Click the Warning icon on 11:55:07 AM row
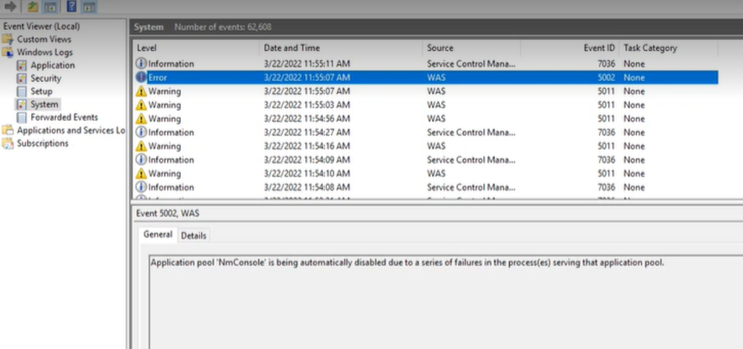The width and height of the screenshot is (743, 349). (x=141, y=91)
